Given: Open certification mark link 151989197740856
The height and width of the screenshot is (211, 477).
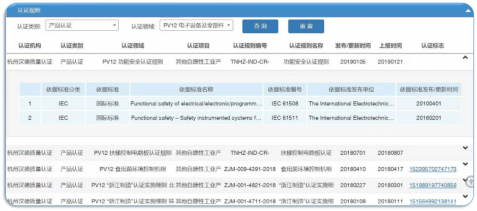Looking at the screenshot, I should coord(433,185).
